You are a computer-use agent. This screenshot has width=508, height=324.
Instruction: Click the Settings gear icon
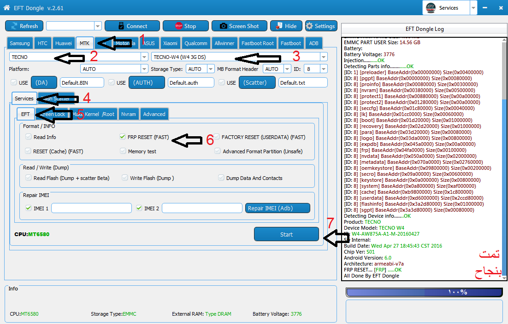click(309, 26)
